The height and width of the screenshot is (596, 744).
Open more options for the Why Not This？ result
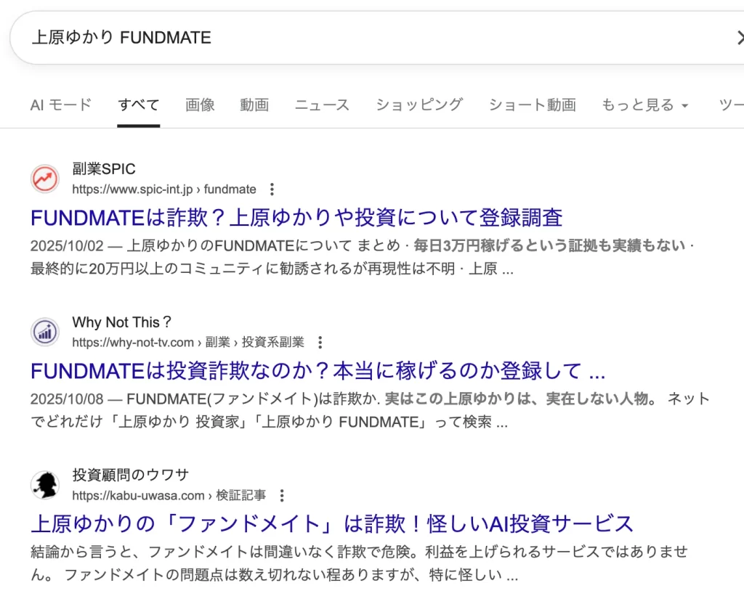point(320,343)
